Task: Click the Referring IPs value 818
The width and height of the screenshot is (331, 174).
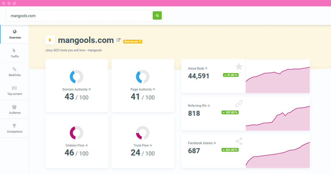Action: pos(194,113)
